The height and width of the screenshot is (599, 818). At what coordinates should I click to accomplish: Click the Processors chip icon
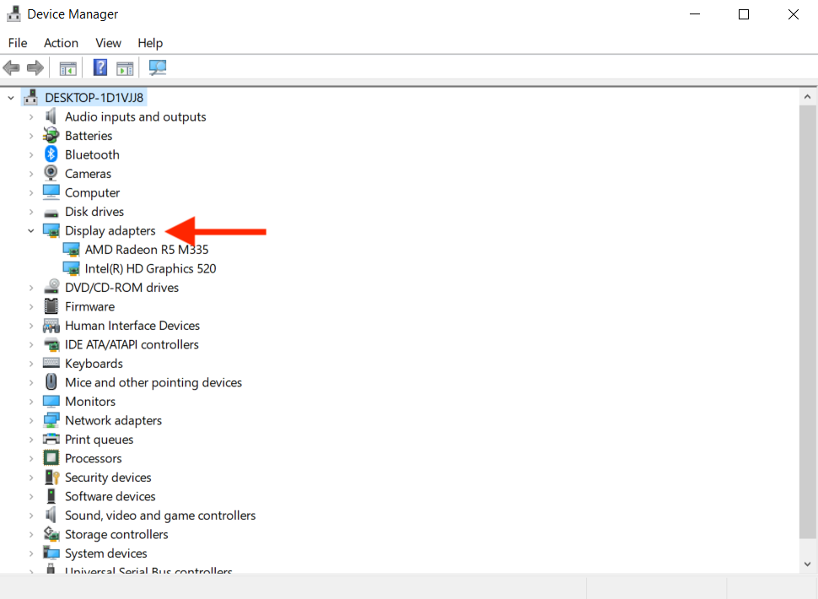tap(51, 458)
